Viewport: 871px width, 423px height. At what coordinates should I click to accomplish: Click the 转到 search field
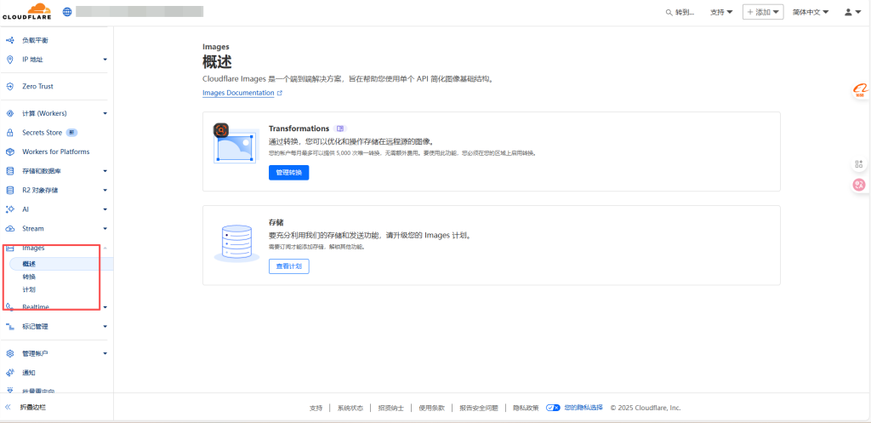point(680,12)
